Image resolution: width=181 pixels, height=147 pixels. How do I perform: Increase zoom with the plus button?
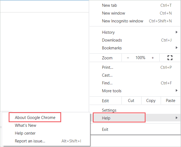153,58
